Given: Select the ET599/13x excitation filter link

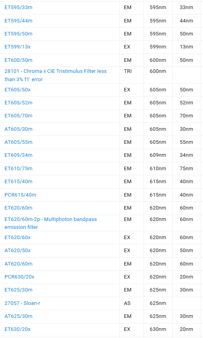Looking at the screenshot, I should coord(17,47).
